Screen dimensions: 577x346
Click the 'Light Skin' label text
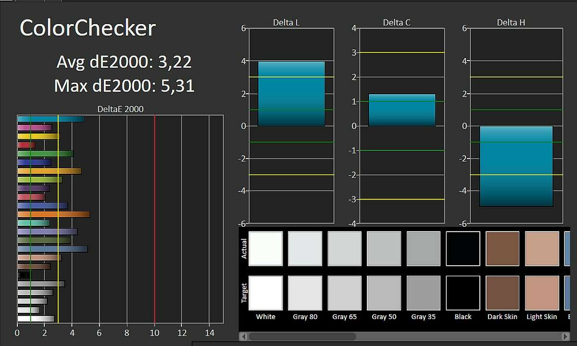pyautogui.click(x=542, y=317)
